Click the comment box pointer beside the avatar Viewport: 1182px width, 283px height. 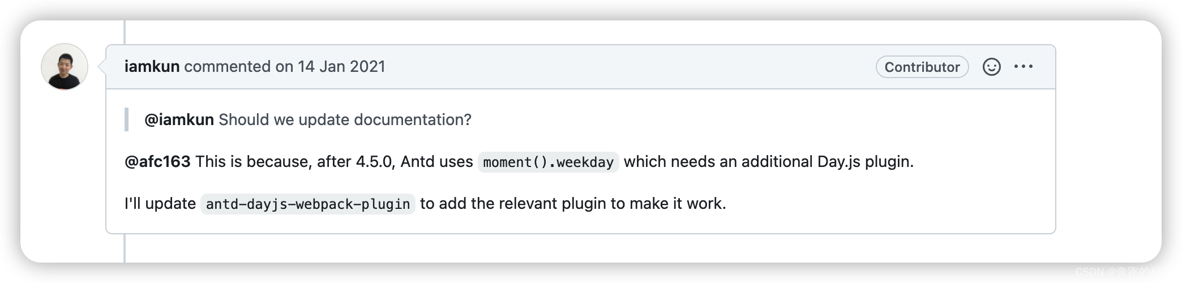102,67
